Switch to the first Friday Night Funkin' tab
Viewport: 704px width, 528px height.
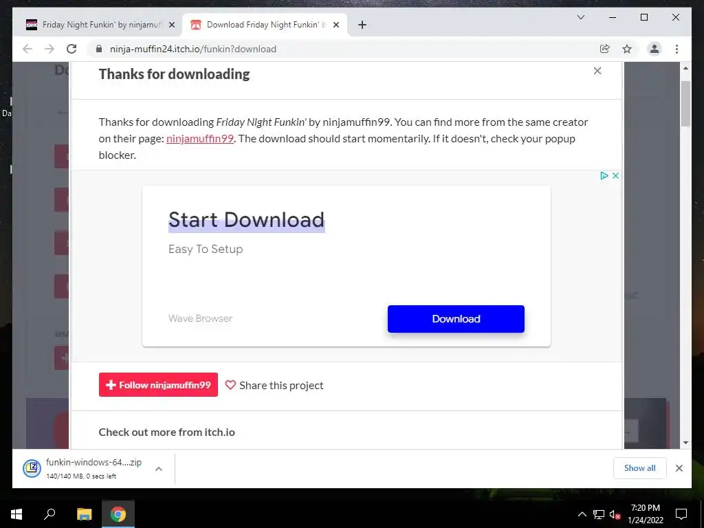(x=101, y=25)
